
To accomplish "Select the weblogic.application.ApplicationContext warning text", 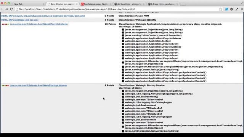I will pyautogui.click(x=148, y=41).
